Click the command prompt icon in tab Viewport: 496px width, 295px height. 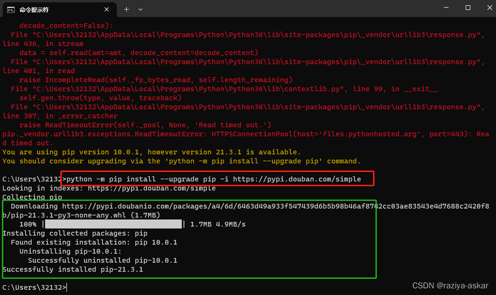[x=11, y=10]
